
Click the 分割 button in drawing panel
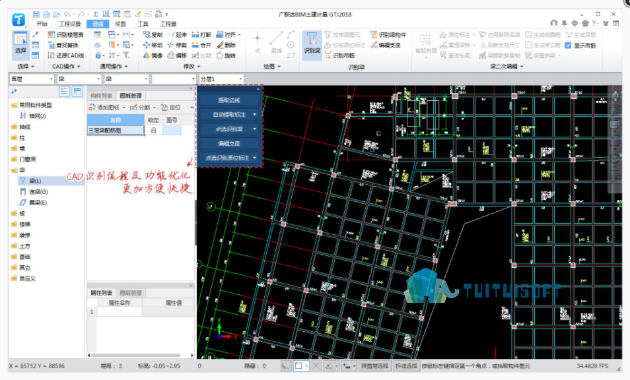(141, 108)
